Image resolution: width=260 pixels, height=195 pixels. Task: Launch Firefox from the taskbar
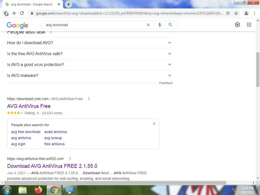coord(38,190)
